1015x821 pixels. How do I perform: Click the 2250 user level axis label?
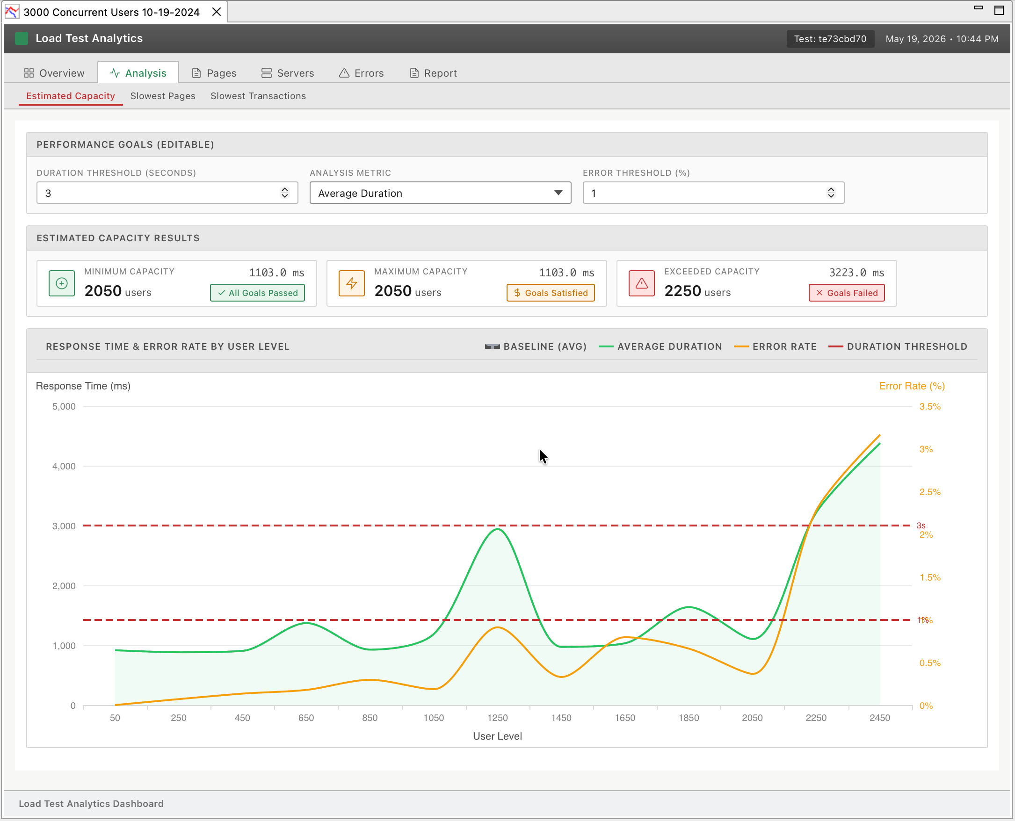pyautogui.click(x=816, y=717)
